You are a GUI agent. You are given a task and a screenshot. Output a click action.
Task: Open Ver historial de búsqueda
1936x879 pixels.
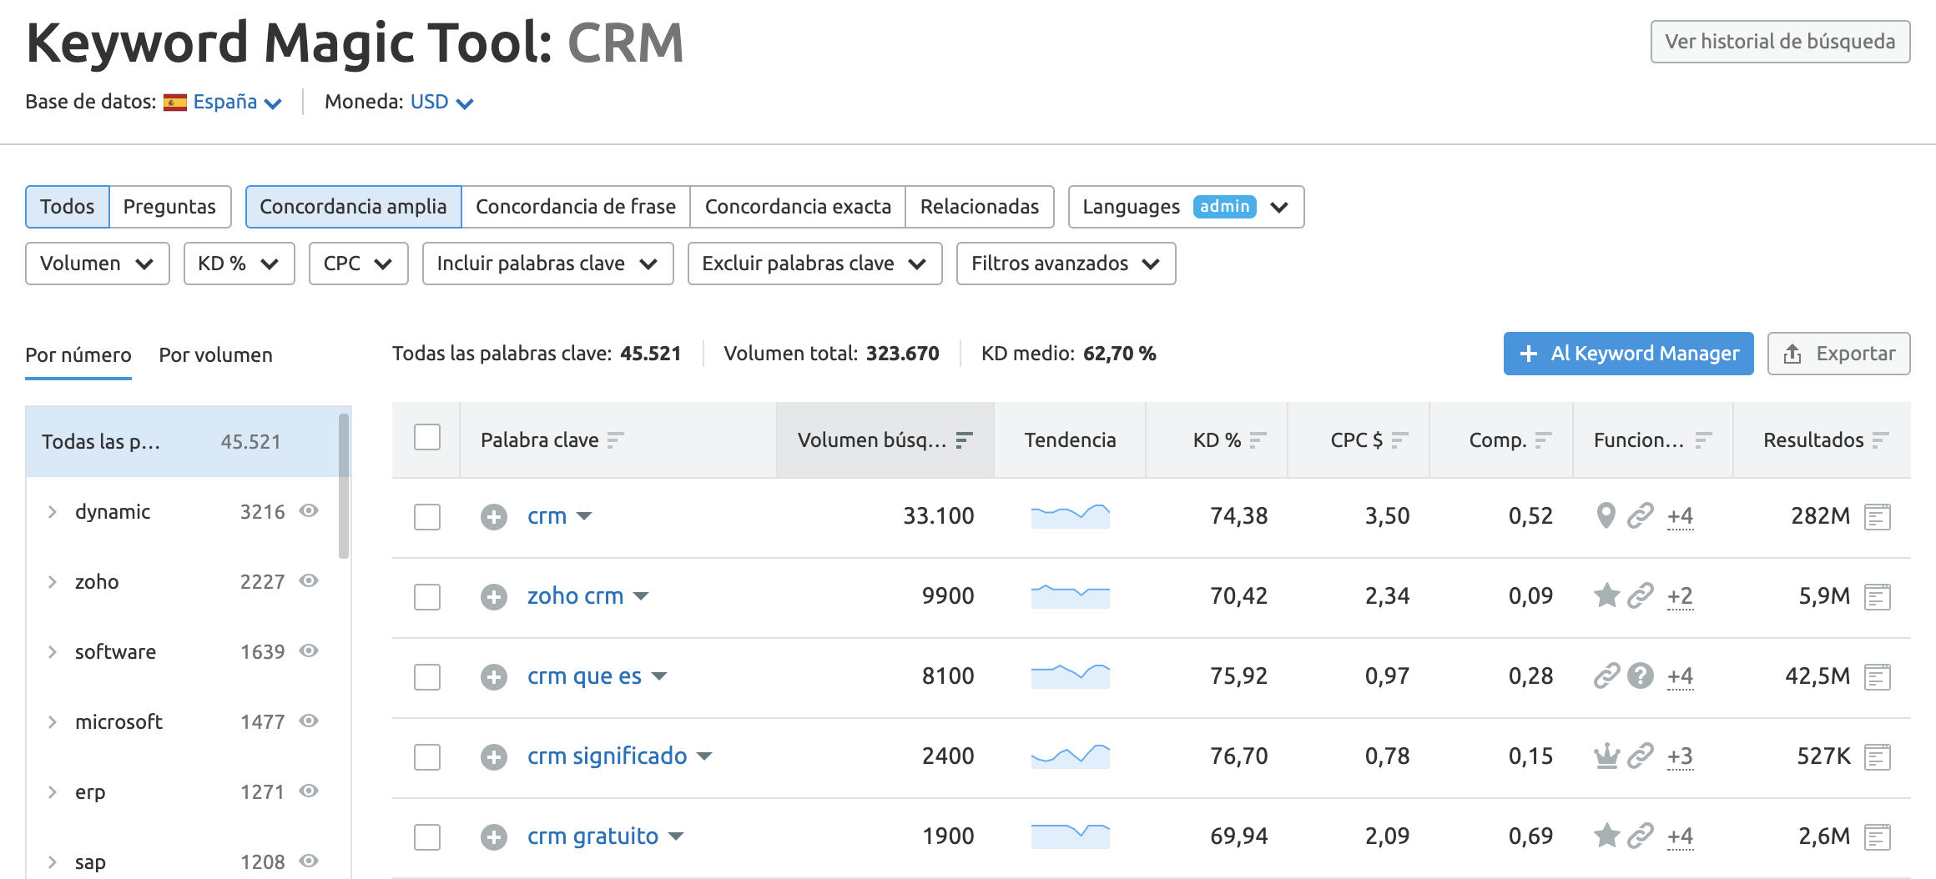pos(1779,42)
